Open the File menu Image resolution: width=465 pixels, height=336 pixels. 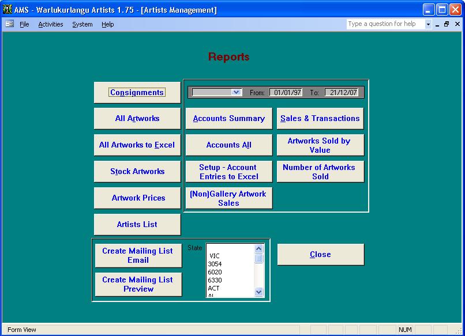coord(24,24)
